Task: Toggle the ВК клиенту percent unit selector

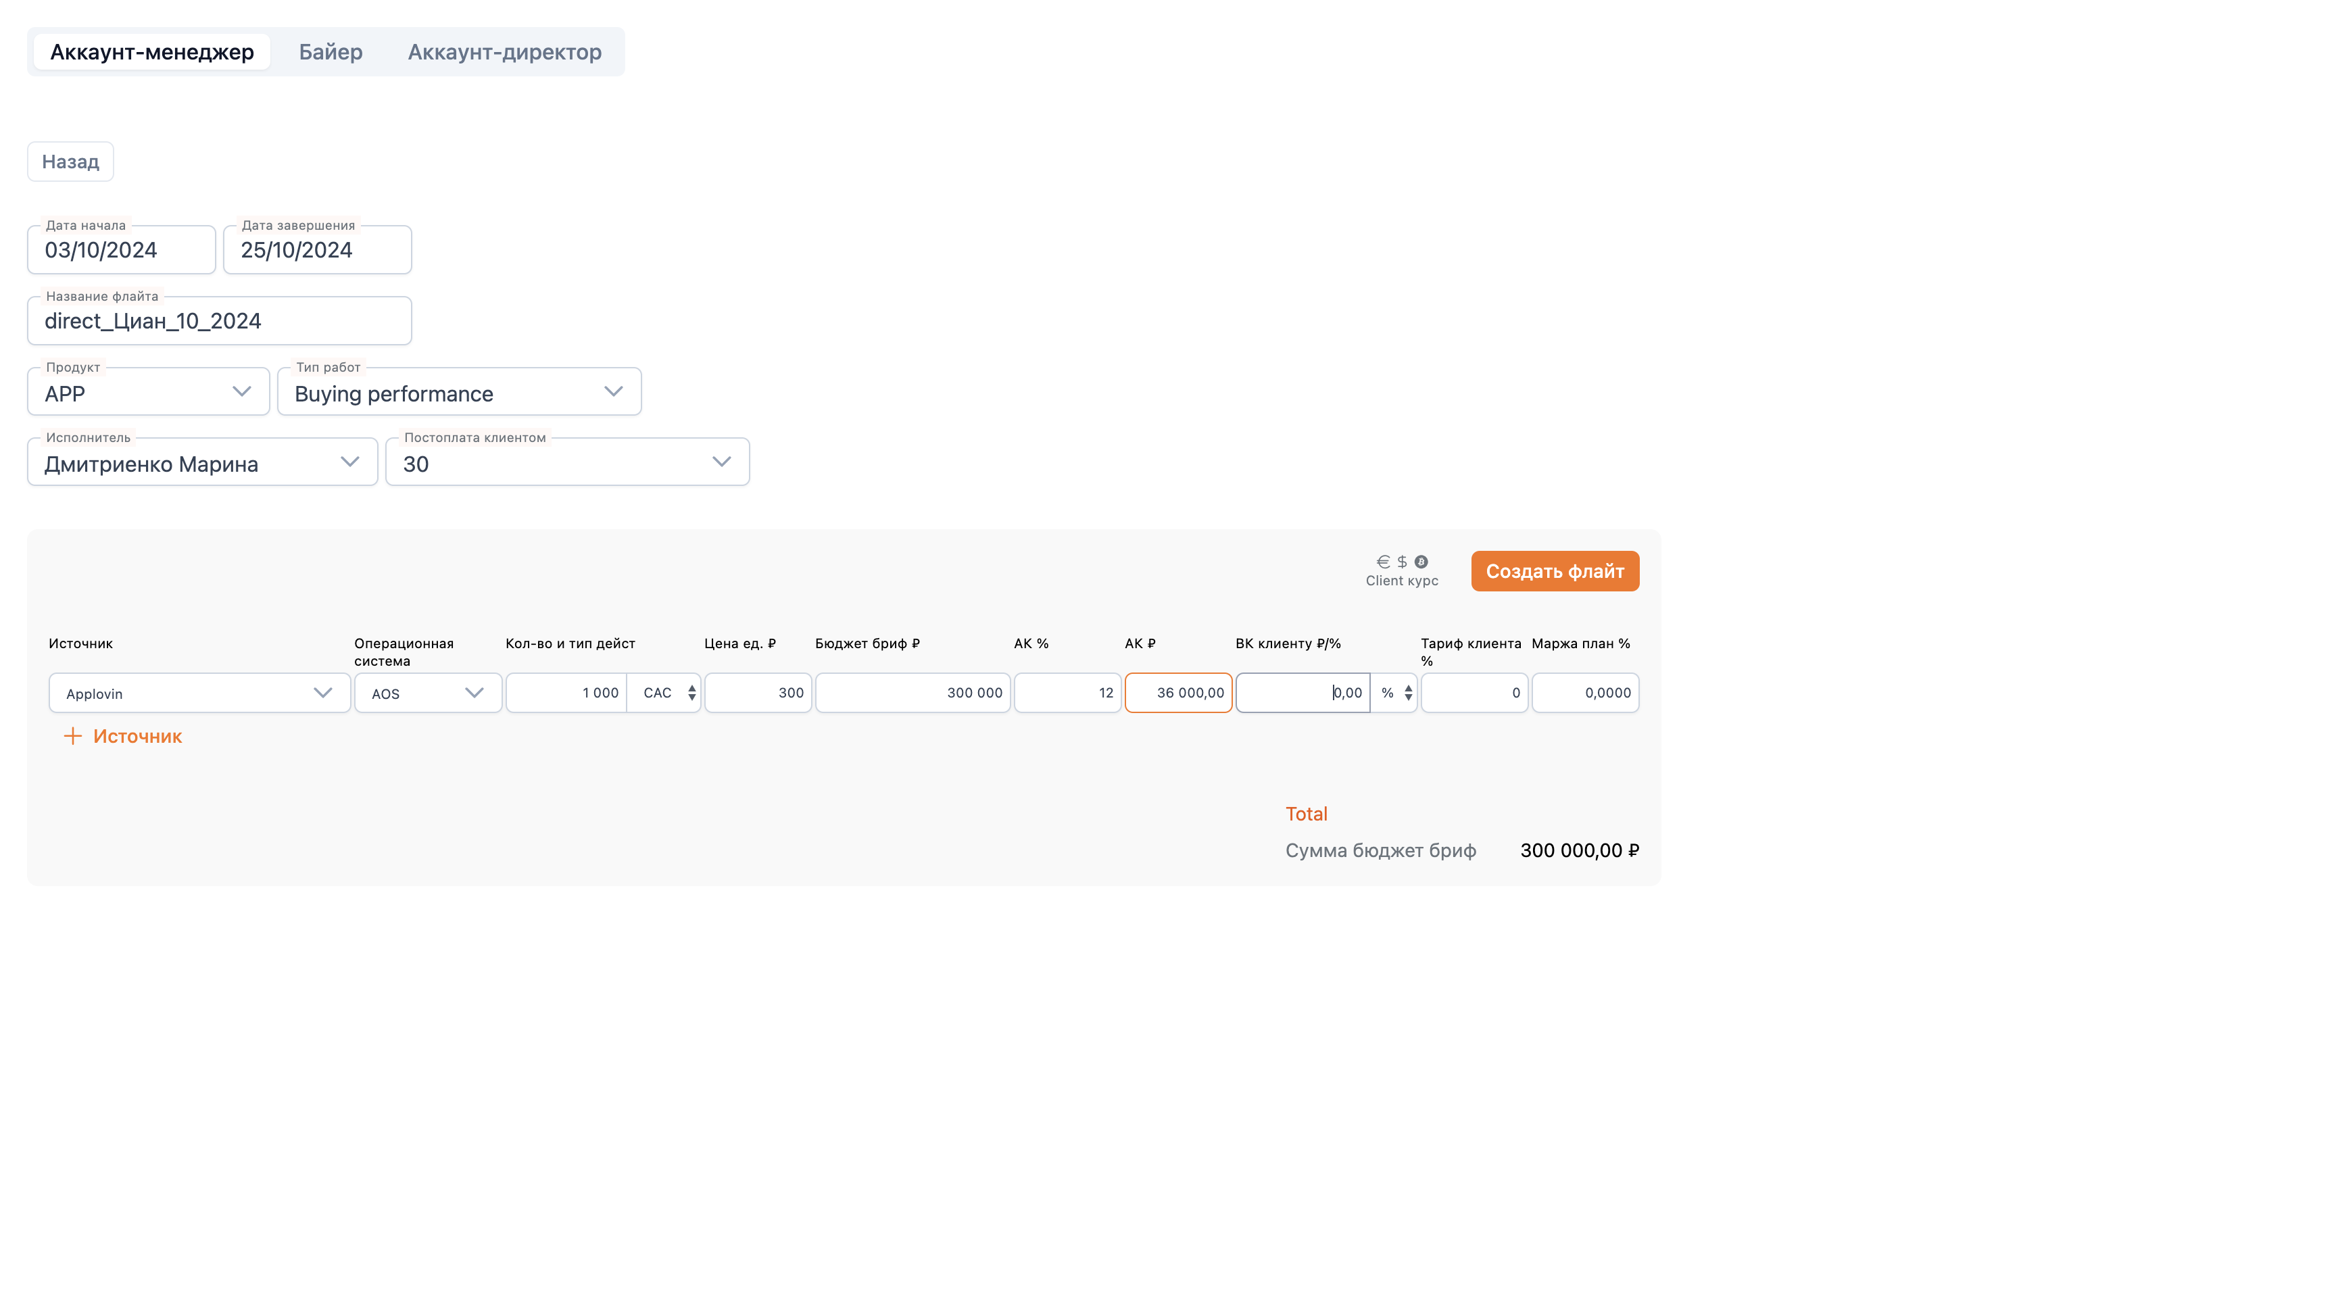Action: tap(1394, 693)
